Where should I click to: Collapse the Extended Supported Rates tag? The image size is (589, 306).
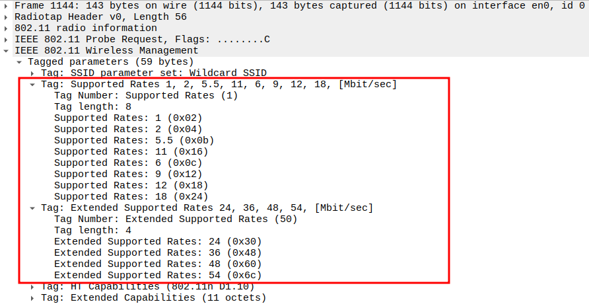(x=32, y=208)
